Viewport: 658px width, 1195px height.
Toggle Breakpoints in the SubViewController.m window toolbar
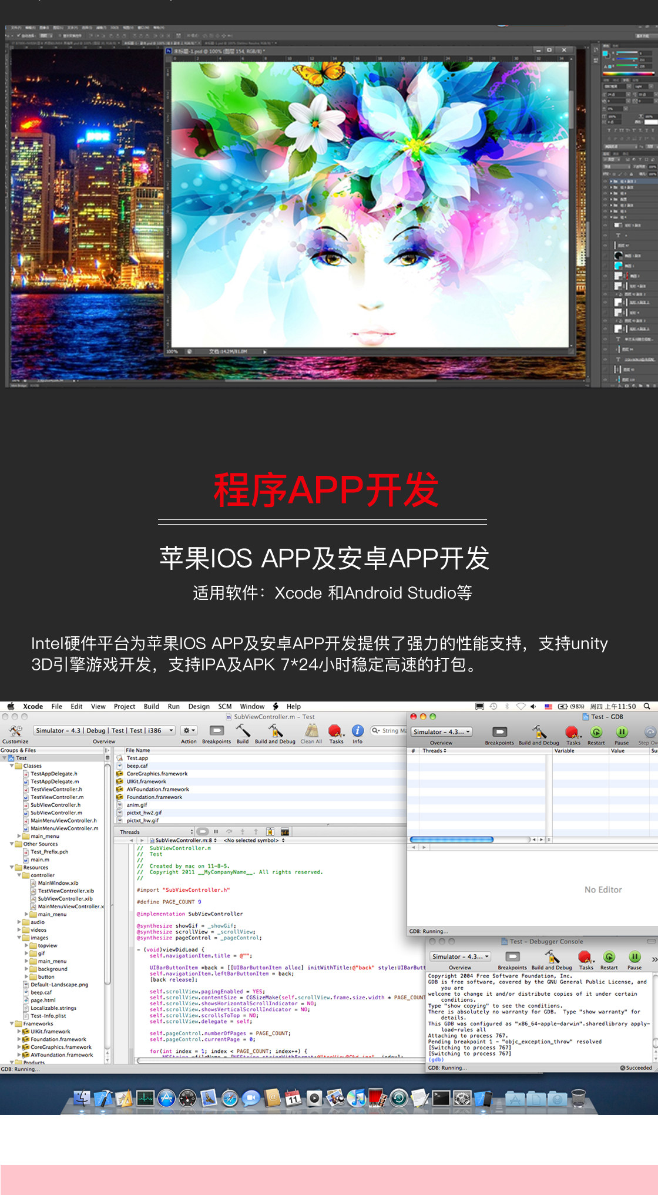coord(217,730)
